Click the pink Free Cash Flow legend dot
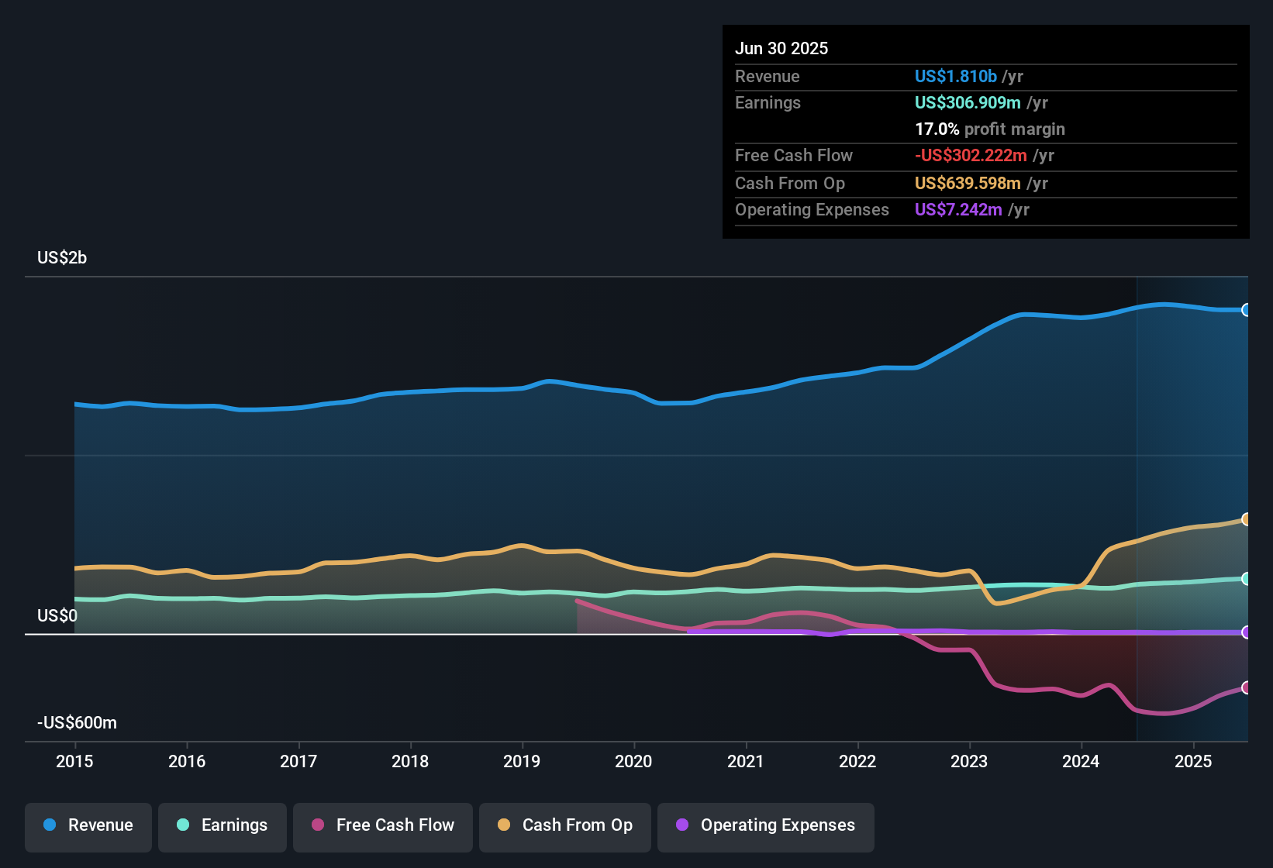Viewport: 1273px width, 868px height. click(318, 825)
